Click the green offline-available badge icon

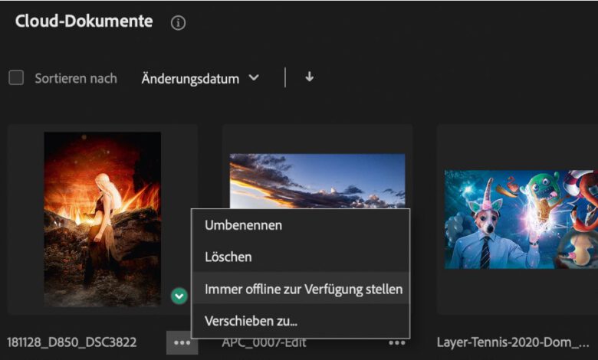point(179,296)
